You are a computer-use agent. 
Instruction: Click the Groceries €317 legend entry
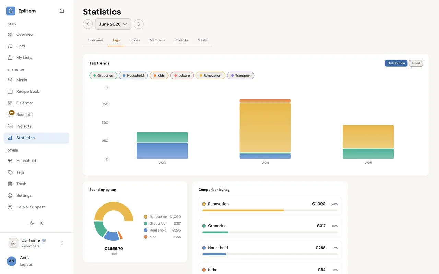pos(162,224)
